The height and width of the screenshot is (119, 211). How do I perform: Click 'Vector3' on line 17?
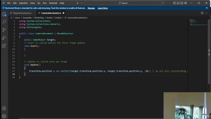65,71
